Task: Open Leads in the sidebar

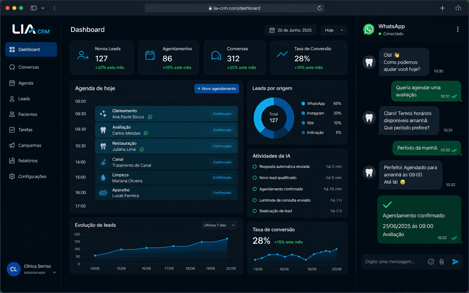Action: pos(31,99)
